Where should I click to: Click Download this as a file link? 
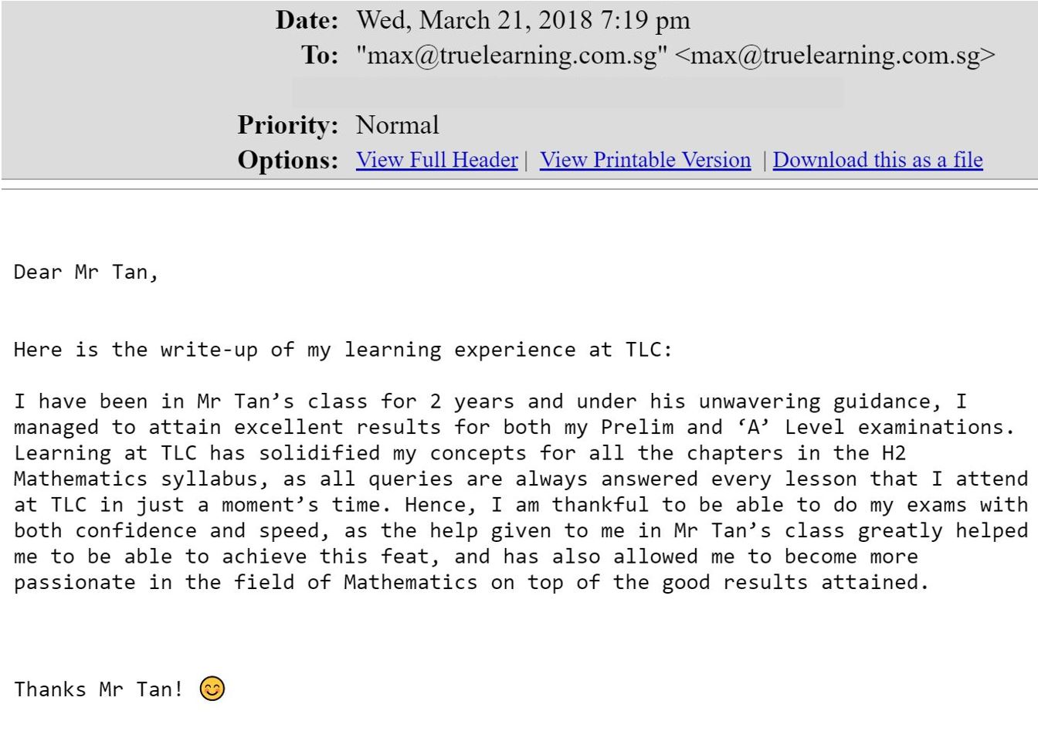click(x=877, y=160)
